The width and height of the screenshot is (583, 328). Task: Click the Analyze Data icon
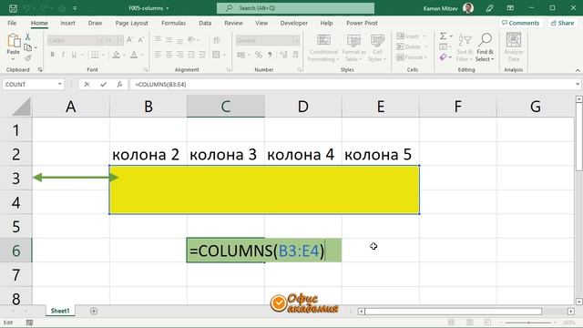coord(514,40)
